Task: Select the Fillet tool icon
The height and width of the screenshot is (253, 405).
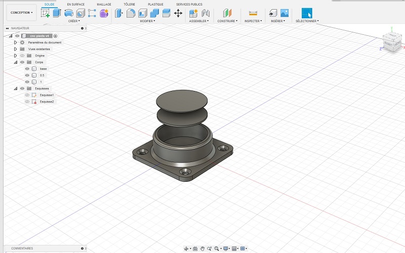Action: (x=131, y=13)
